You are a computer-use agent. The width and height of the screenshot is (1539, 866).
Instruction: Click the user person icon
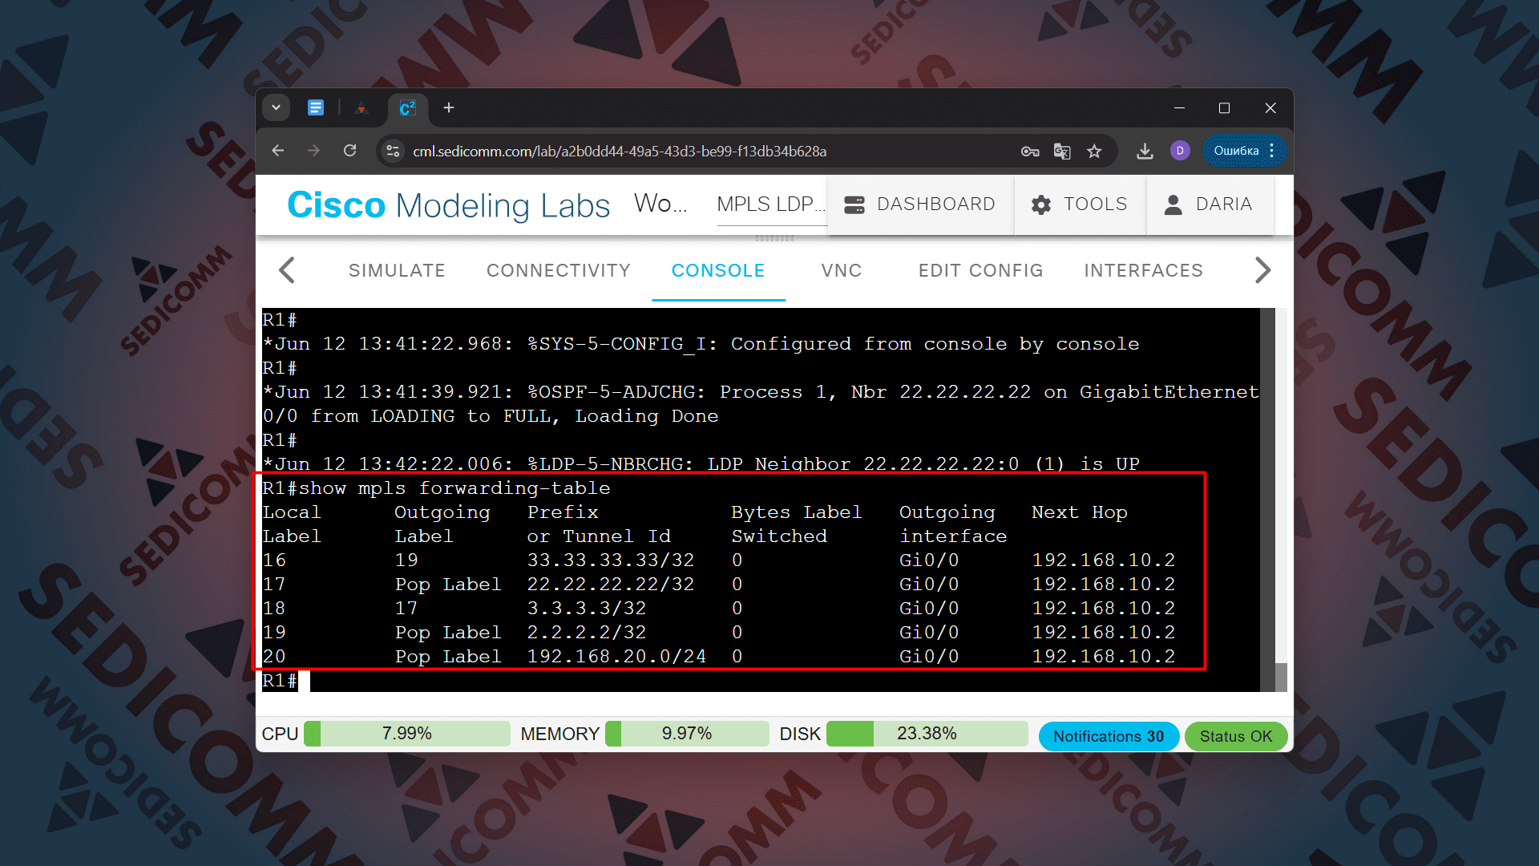click(x=1173, y=204)
